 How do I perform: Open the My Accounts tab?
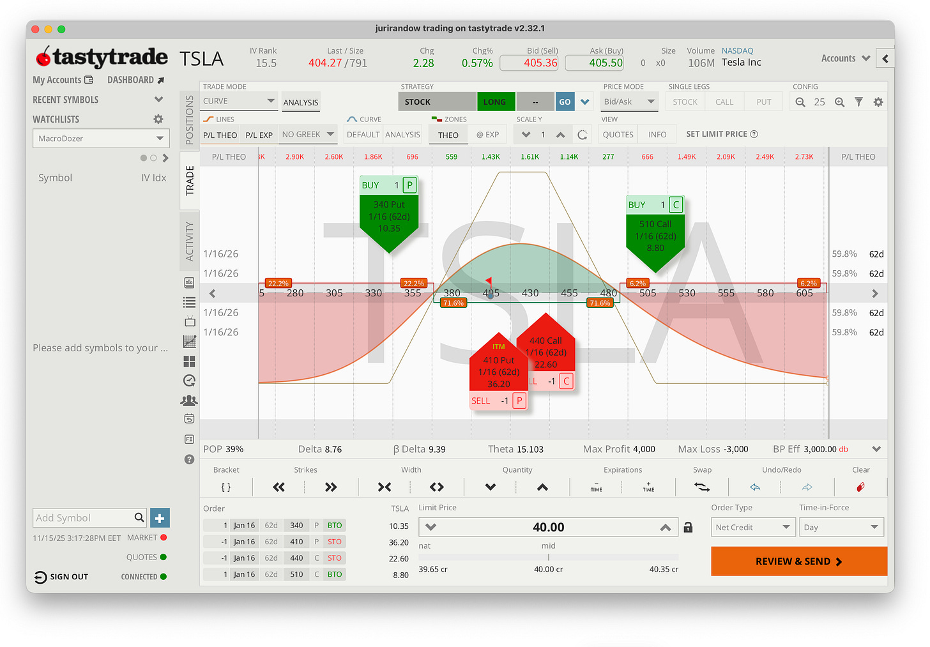[63, 80]
